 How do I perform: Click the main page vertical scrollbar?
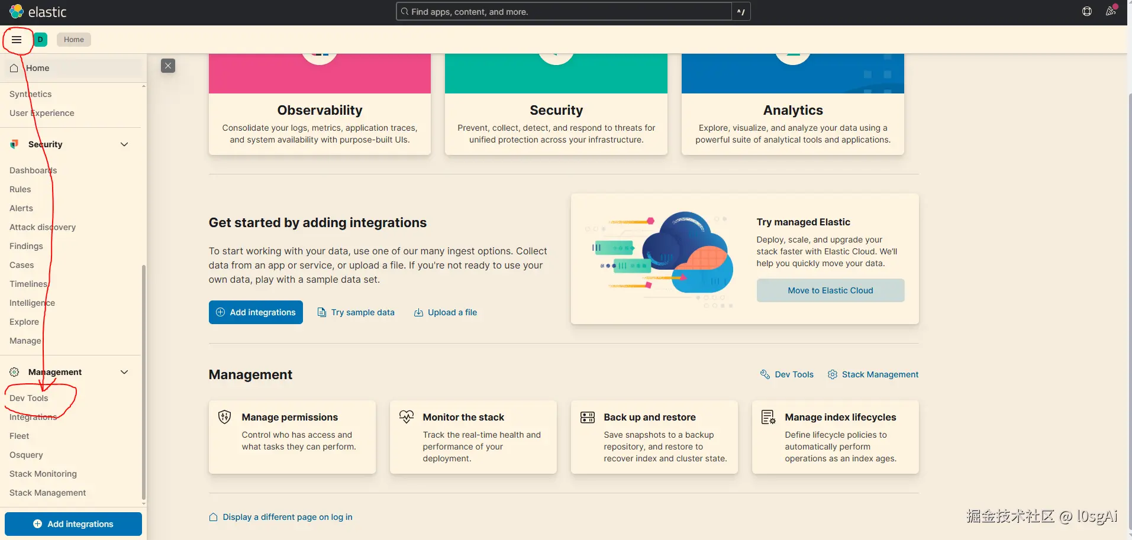tap(1130, 311)
